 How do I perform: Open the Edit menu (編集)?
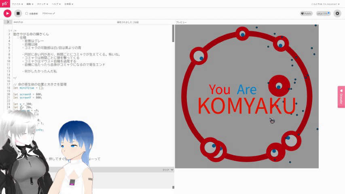(30, 4)
